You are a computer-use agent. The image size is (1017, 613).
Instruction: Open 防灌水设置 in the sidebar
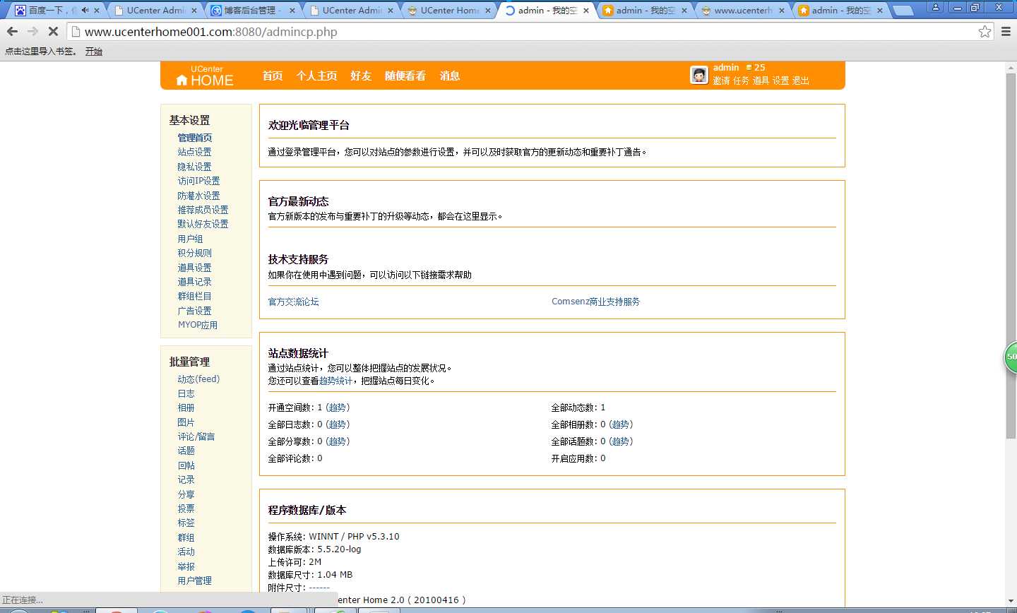tap(198, 196)
